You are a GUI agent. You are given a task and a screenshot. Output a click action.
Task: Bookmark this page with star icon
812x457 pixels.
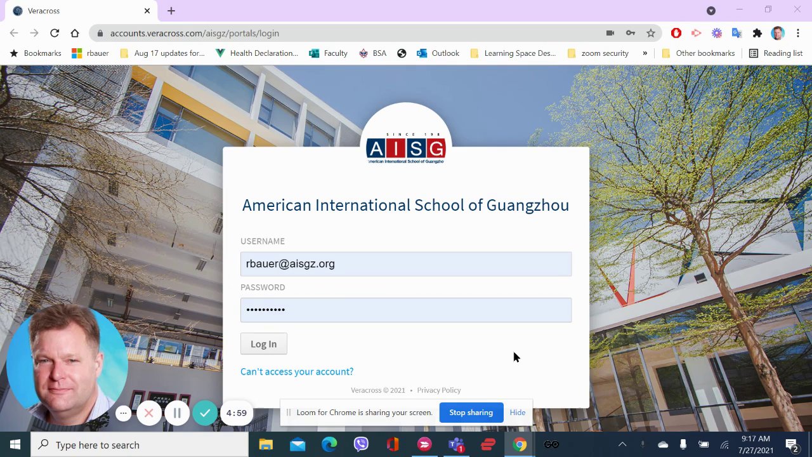[x=651, y=33]
